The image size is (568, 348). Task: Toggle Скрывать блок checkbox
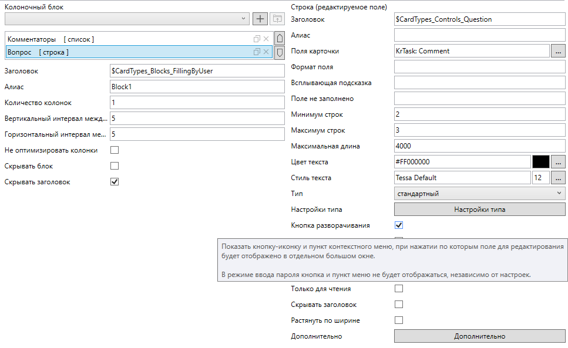[x=115, y=166]
